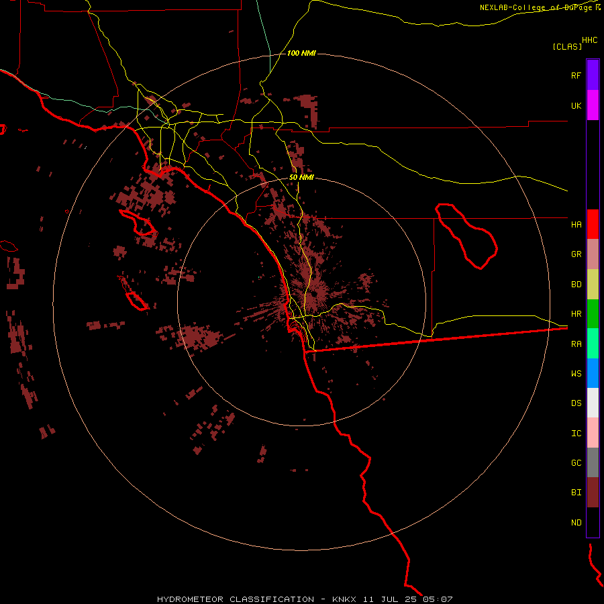This screenshot has height=604, width=604.
Task: Click the HA legend label
Action: (576, 224)
